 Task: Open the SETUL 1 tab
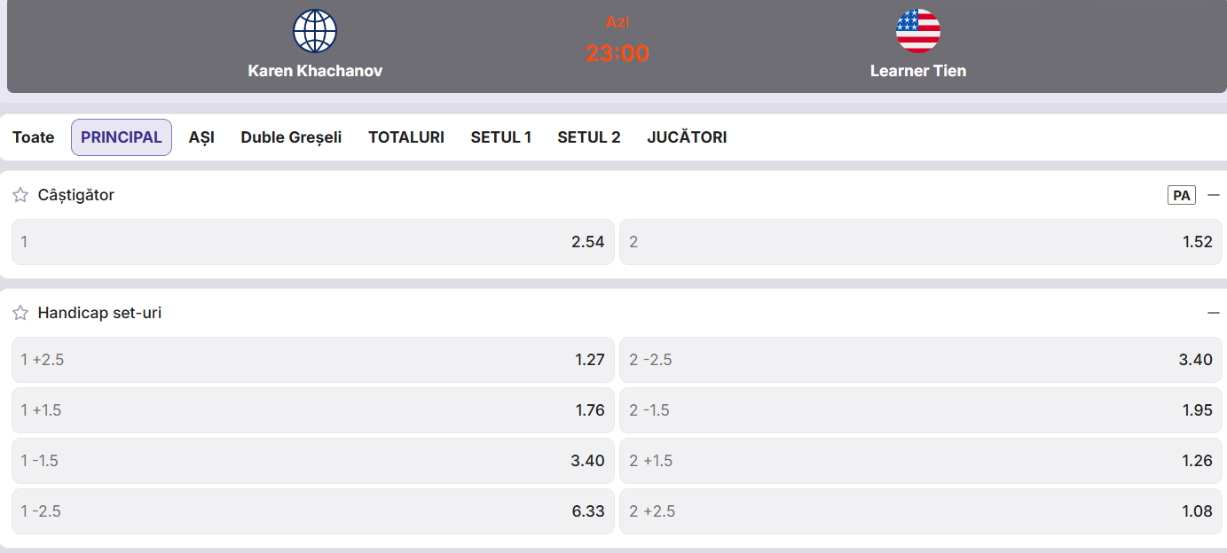coord(501,137)
